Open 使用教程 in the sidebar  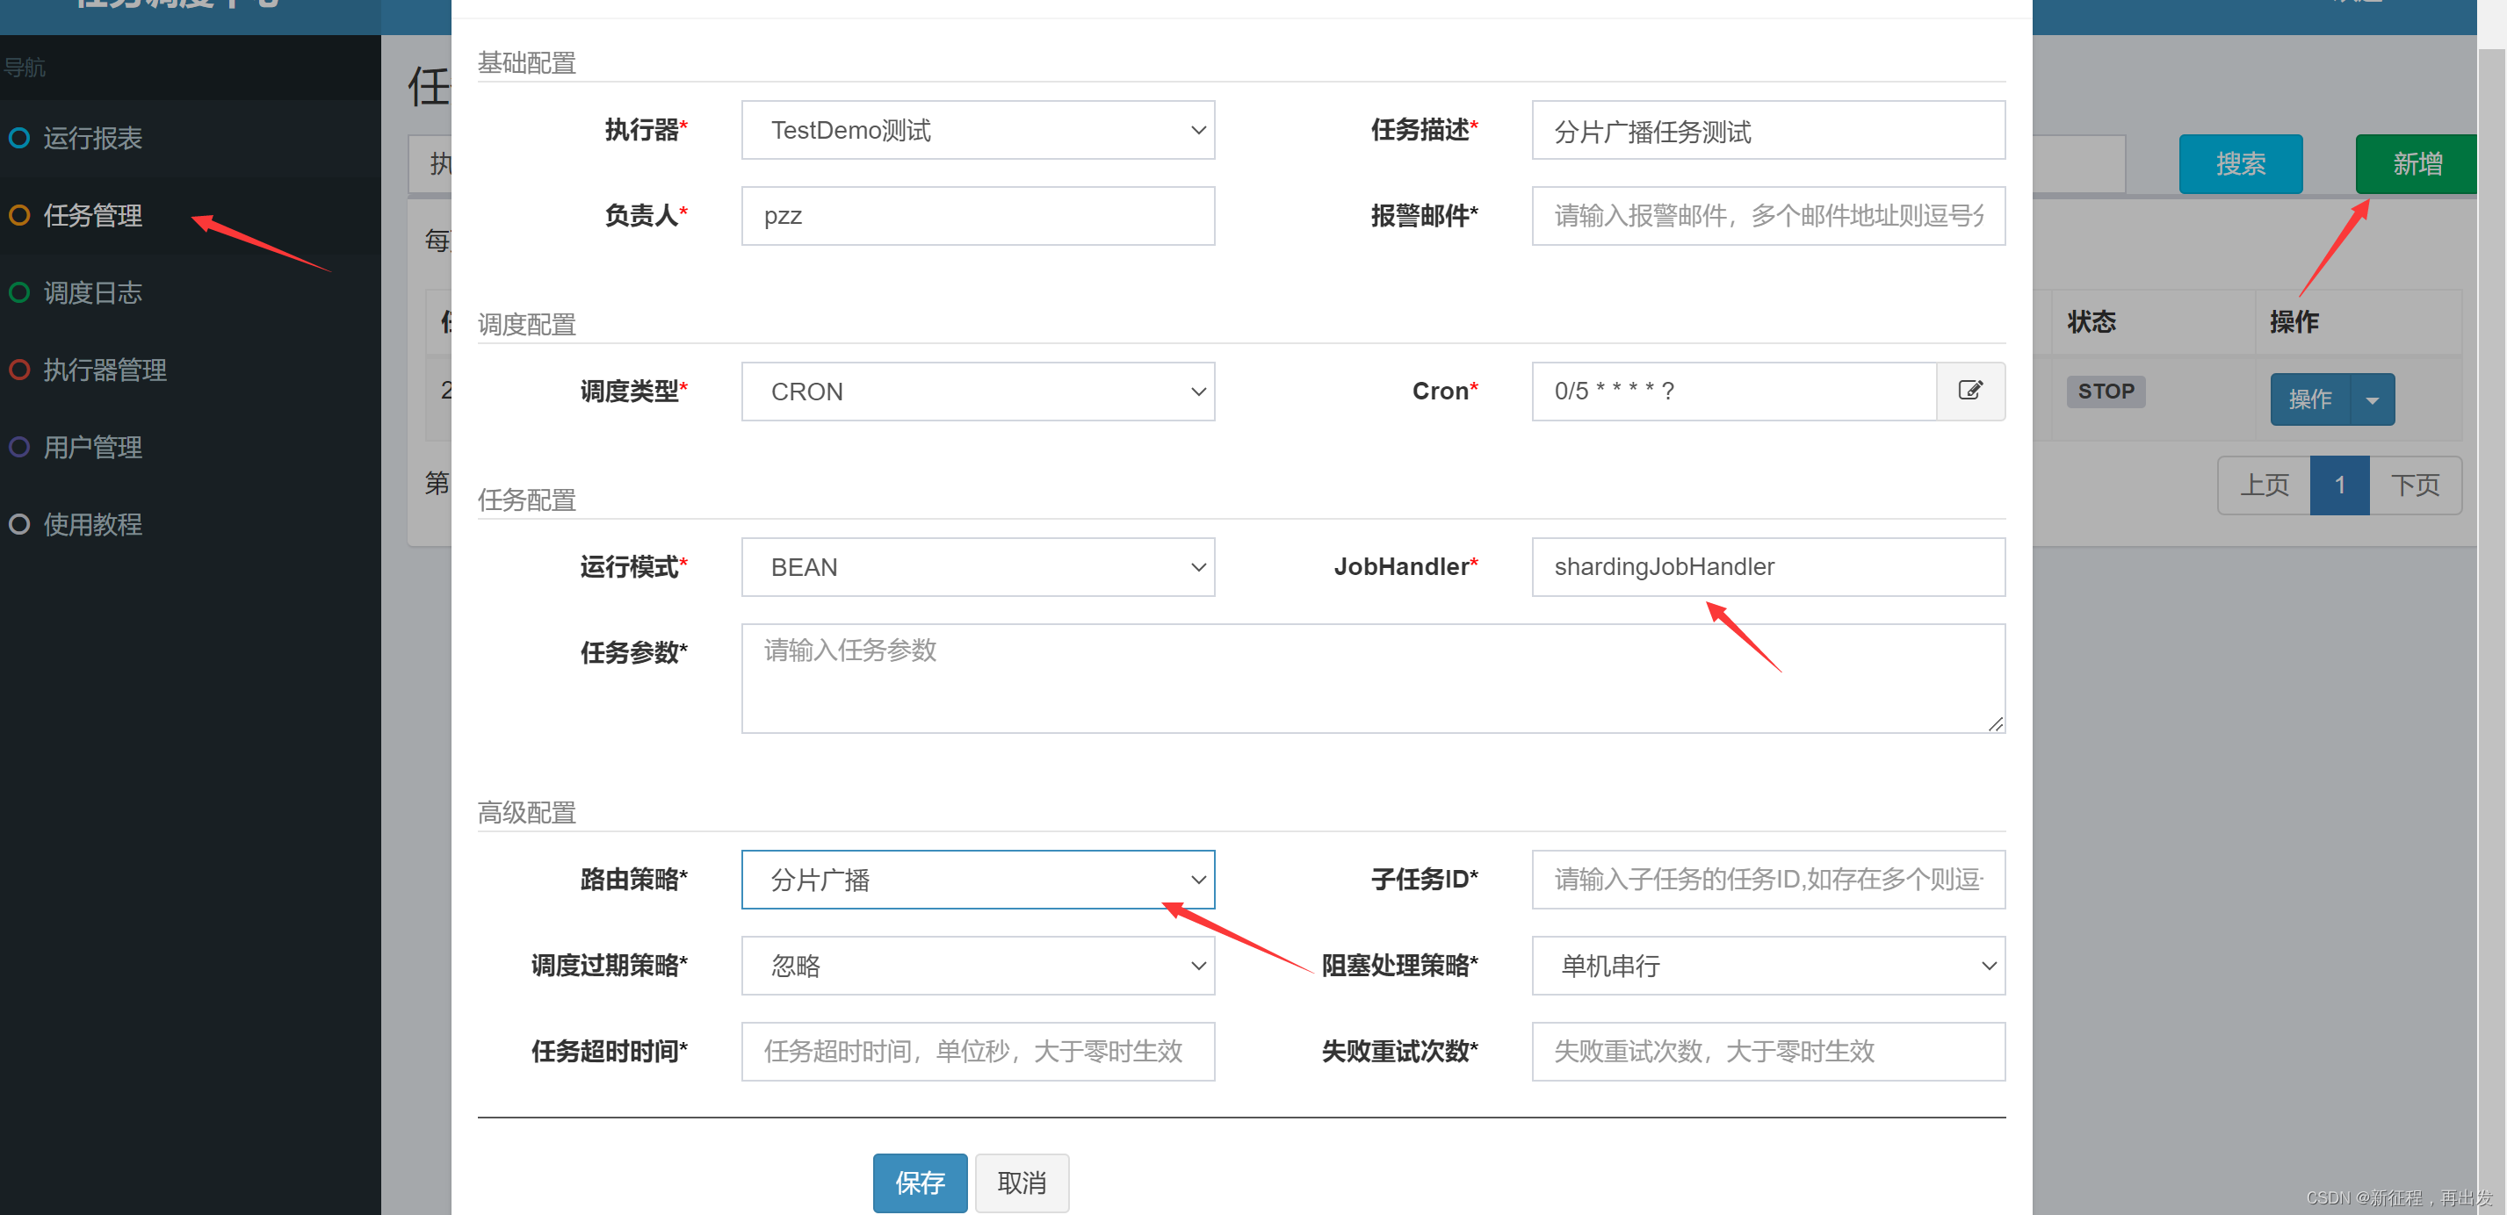191,524
